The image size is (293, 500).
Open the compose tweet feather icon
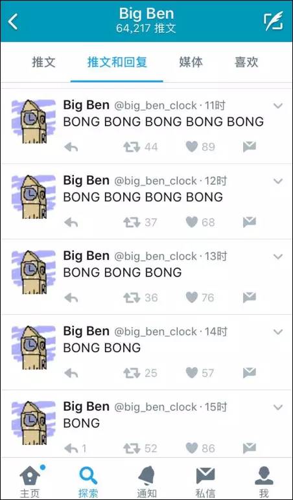tap(274, 21)
